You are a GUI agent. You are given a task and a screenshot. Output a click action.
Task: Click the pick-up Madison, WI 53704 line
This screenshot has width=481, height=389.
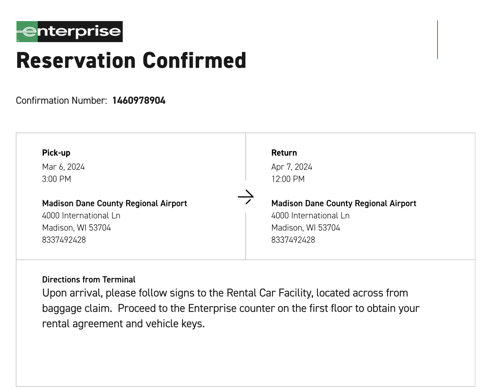[76, 228]
